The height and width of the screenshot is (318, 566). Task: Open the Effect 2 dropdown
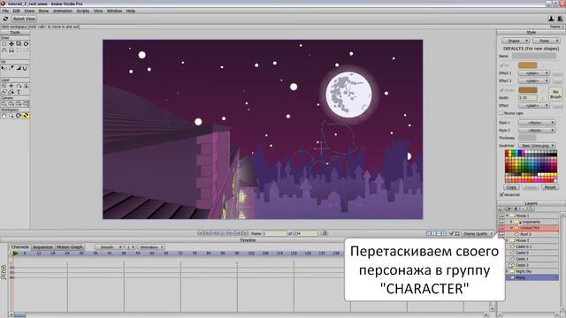pyautogui.click(x=534, y=80)
